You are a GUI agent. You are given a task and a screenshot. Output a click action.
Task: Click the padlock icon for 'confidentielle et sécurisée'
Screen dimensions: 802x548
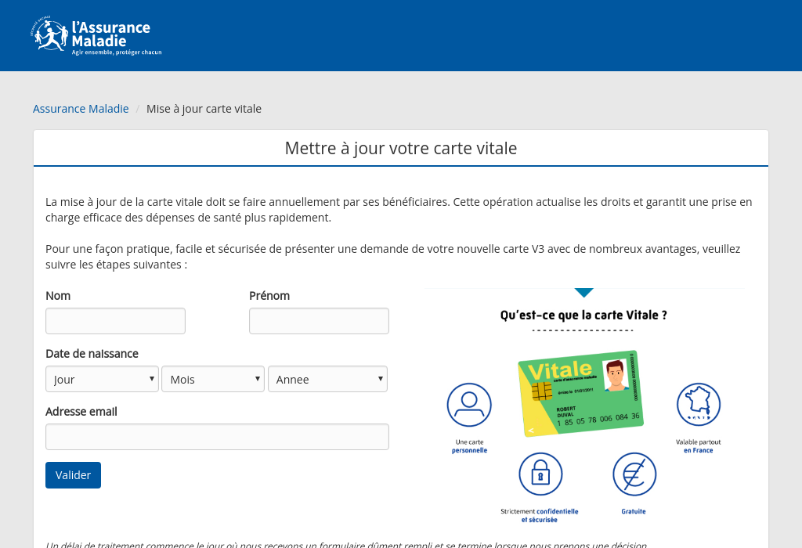coord(540,474)
